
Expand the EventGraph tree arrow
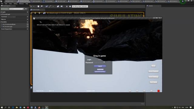pyautogui.click(x=1, y=14)
